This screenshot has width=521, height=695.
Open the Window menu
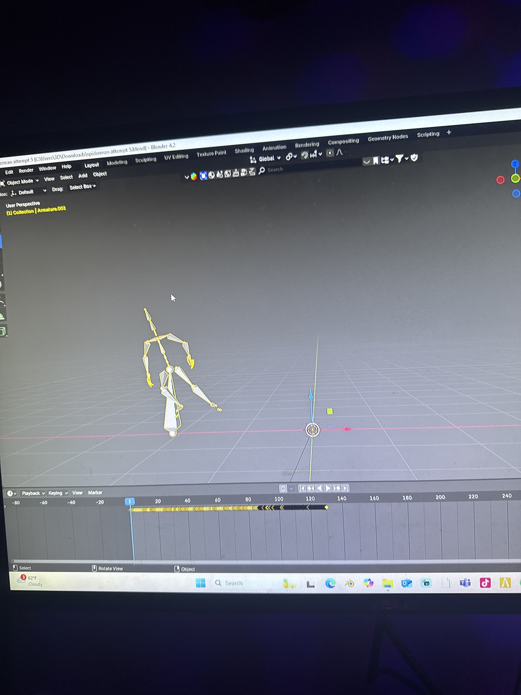(x=47, y=168)
